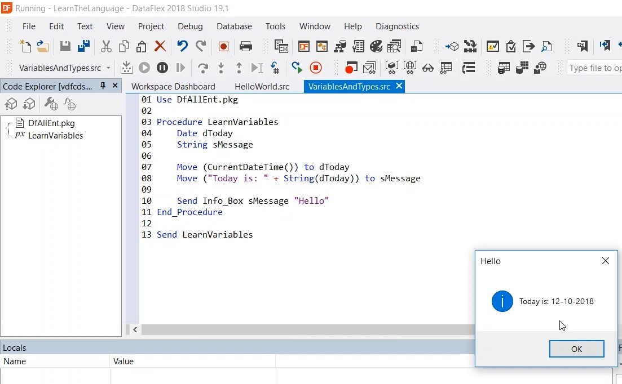Undo the last edit with the blue arrow

coord(182,46)
